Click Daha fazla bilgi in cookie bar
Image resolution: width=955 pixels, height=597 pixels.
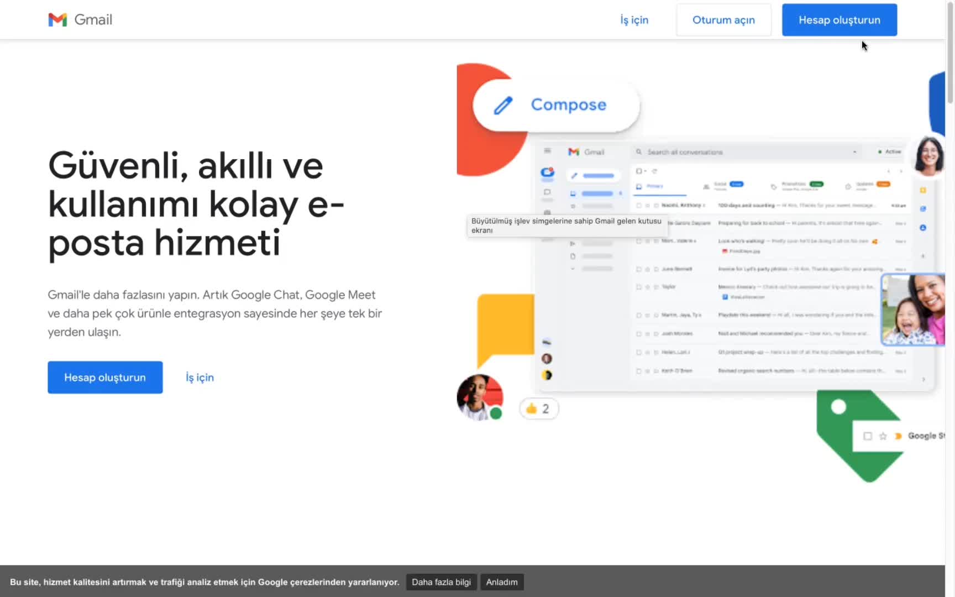[441, 582]
